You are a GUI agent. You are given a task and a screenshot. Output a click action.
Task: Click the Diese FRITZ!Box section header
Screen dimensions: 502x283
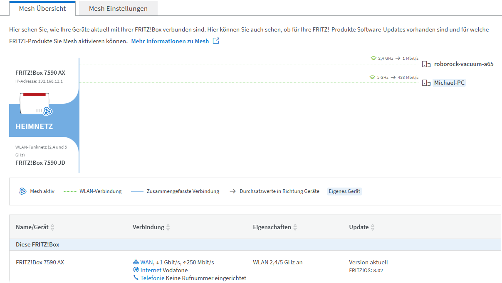point(255,245)
